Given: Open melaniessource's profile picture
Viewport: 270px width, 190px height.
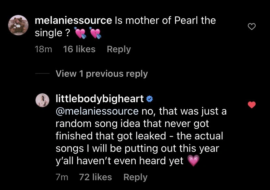Looking at the screenshot, I should click(x=18, y=25).
